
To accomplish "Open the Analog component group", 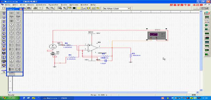I will click(x=4, y=29).
